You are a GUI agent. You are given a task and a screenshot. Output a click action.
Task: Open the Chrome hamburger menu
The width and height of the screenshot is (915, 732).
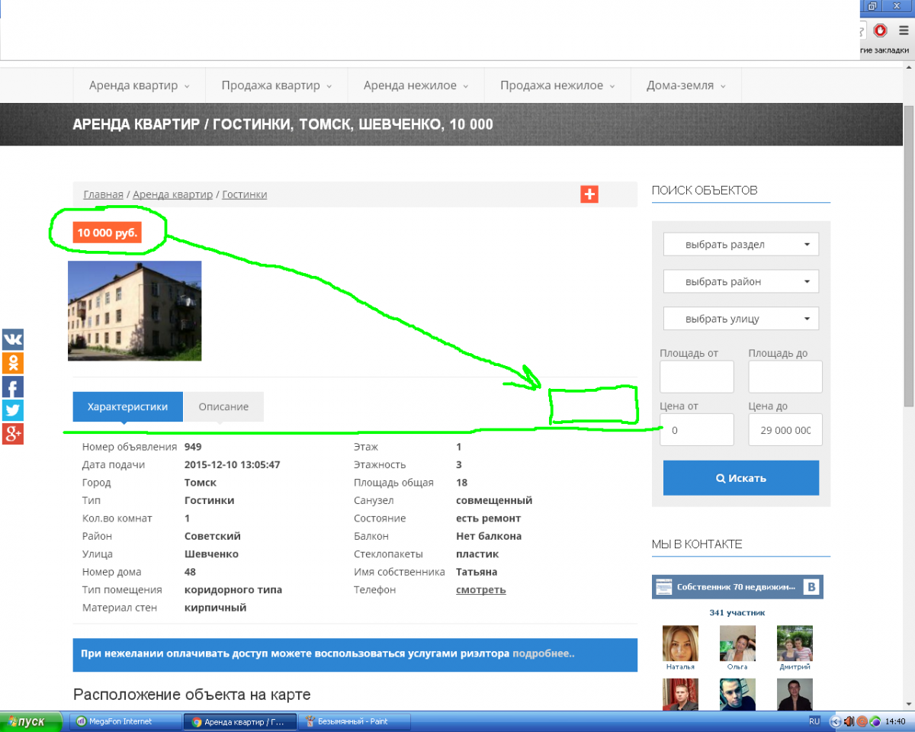pyautogui.click(x=904, y=30)
